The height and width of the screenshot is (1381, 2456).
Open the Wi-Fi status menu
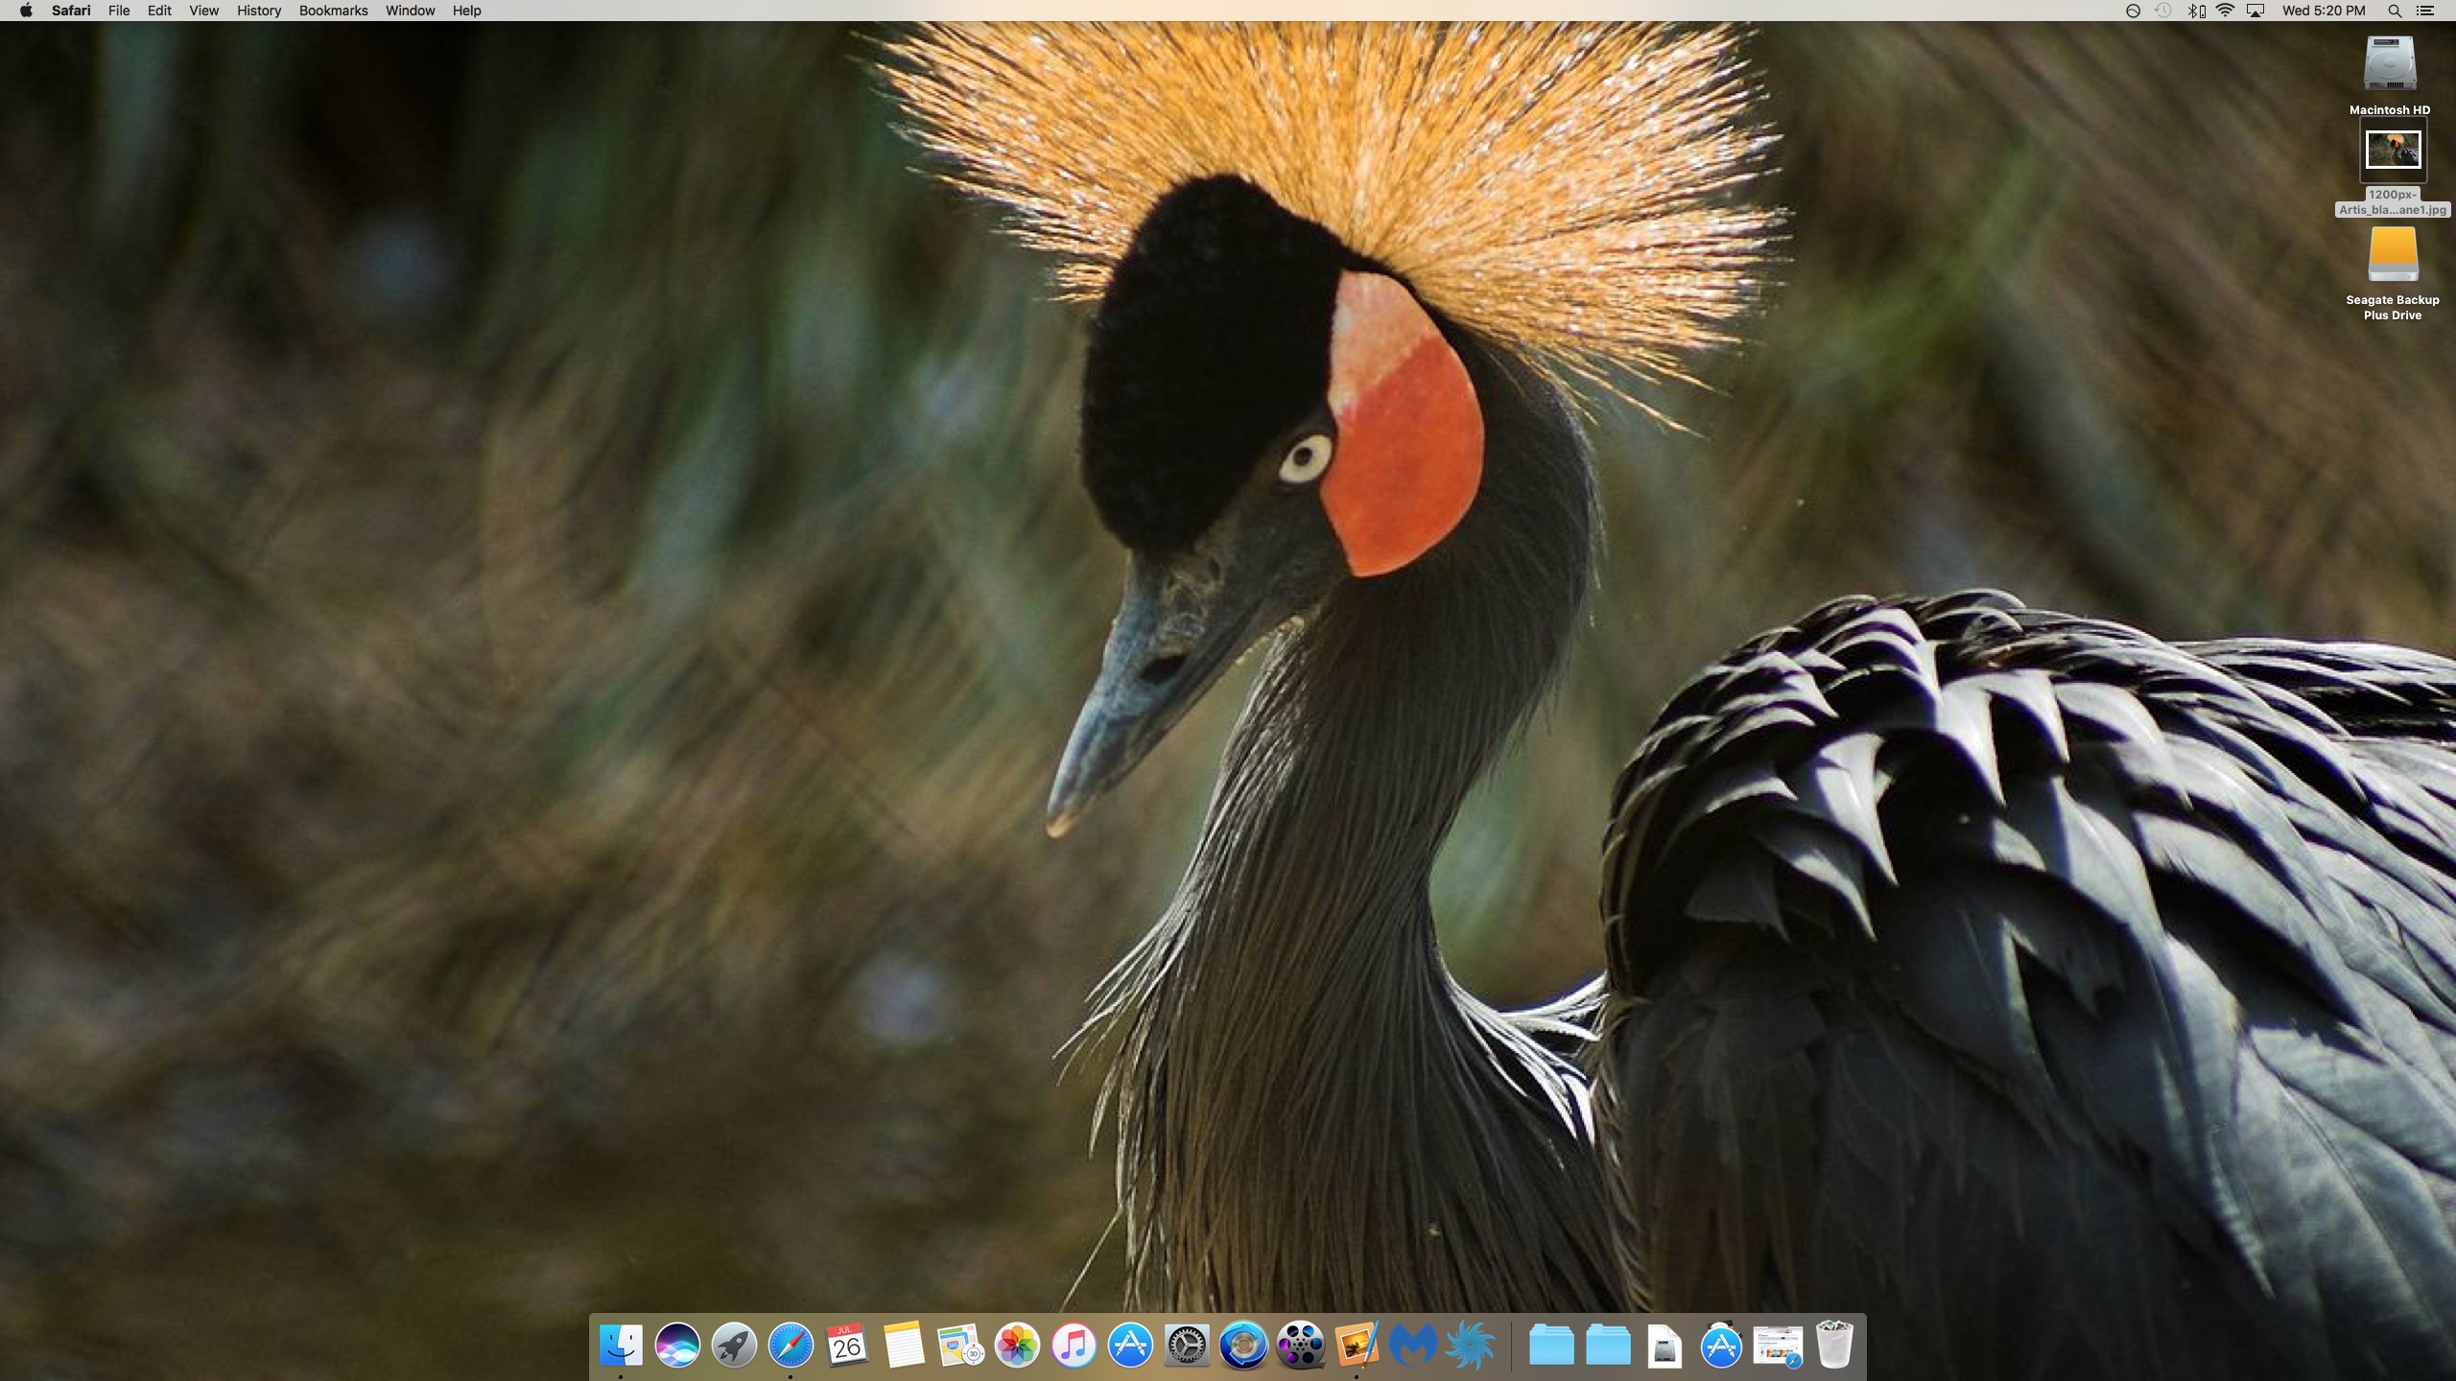click(2226, 11)
